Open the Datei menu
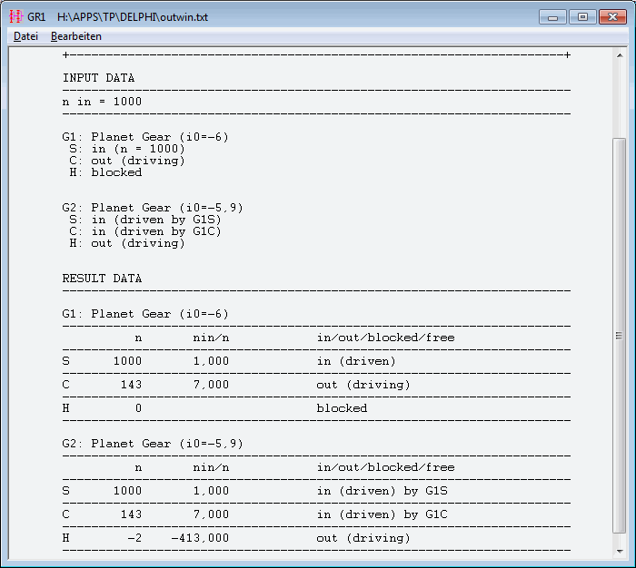The image size is (636, 568). pyautogui.click(x=25, y=36)
